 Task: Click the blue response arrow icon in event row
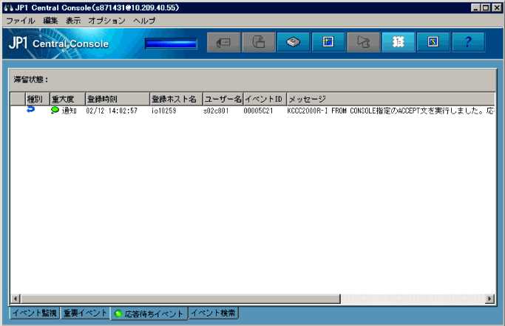click(30, 110)
